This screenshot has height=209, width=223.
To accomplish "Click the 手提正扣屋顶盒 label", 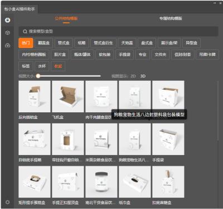I will [x=65, y=202].
